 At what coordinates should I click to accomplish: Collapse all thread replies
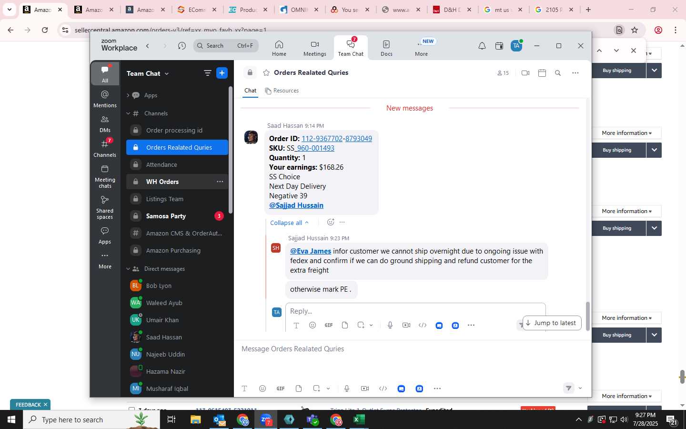[289, 223]
